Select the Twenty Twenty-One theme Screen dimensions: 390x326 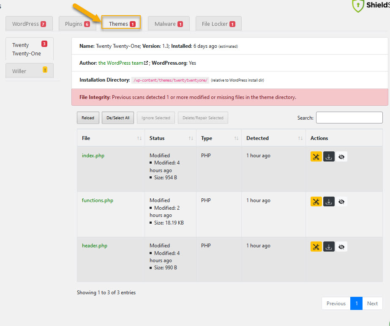29,49
